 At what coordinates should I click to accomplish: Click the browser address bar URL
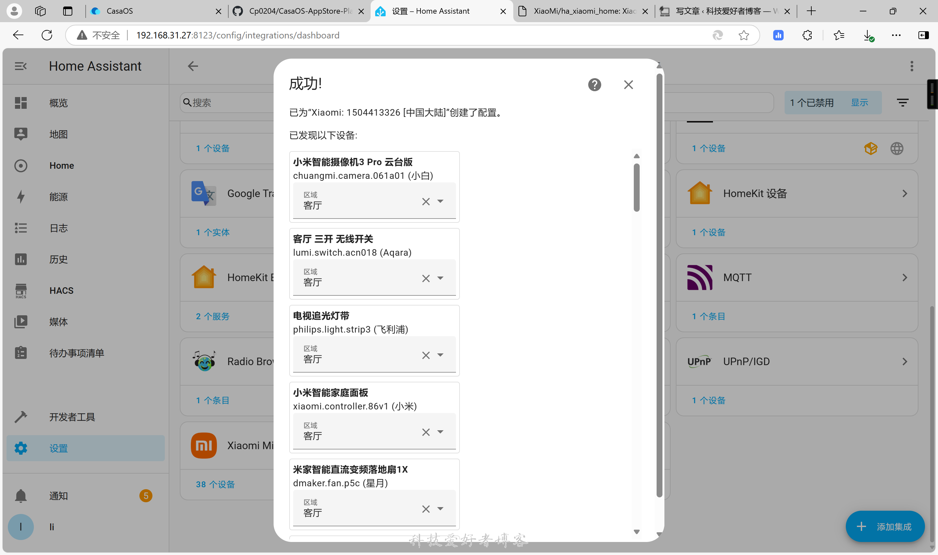click(x=238, y=35)
